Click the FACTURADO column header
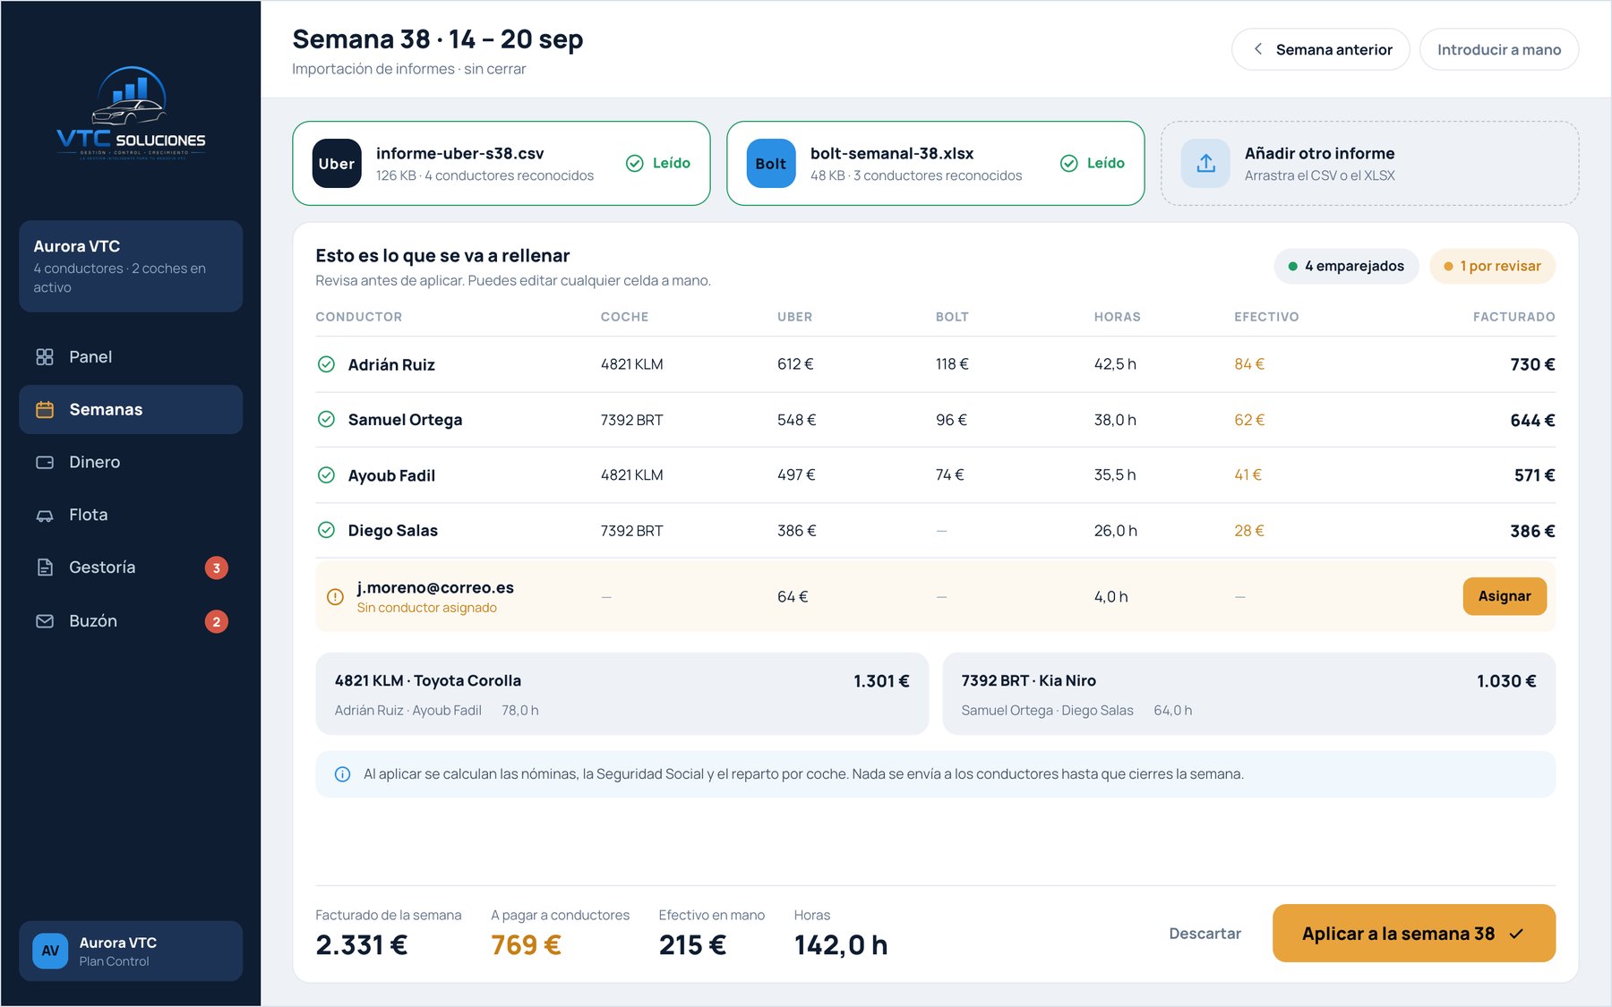 1513,317
